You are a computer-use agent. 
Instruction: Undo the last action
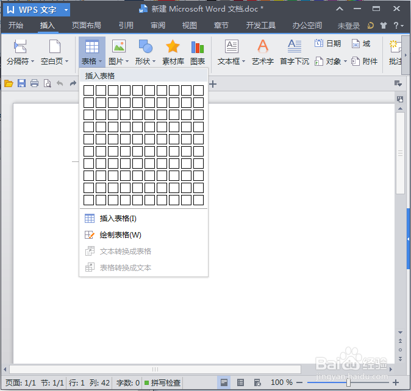pyautogui.click(x=60, y=83)
